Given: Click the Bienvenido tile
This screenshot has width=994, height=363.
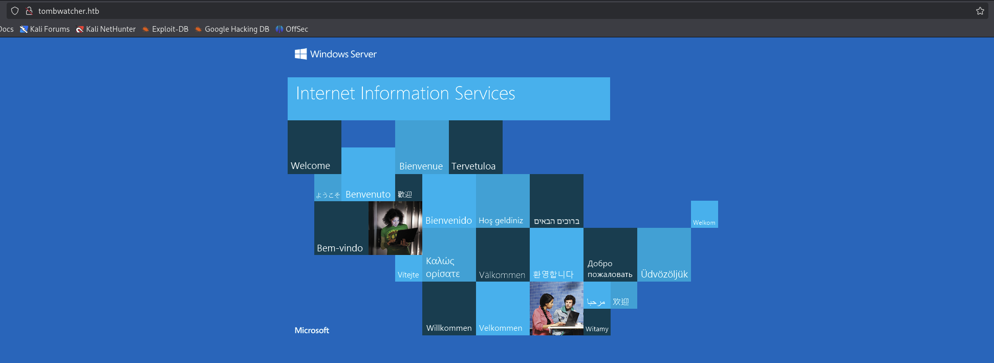Looking at the screenshot, I should 449,201.
